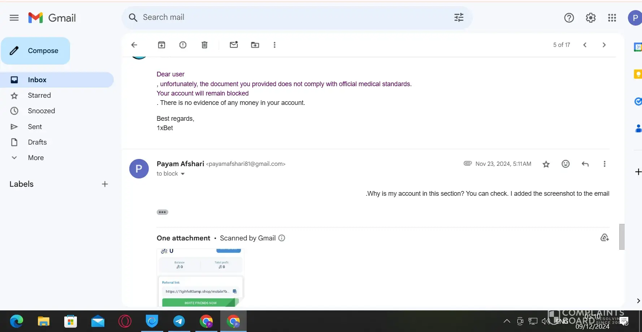Screen dimensions: 642x332
Task: Expand the 'to block' recipient details
Action: click(183, 174)
